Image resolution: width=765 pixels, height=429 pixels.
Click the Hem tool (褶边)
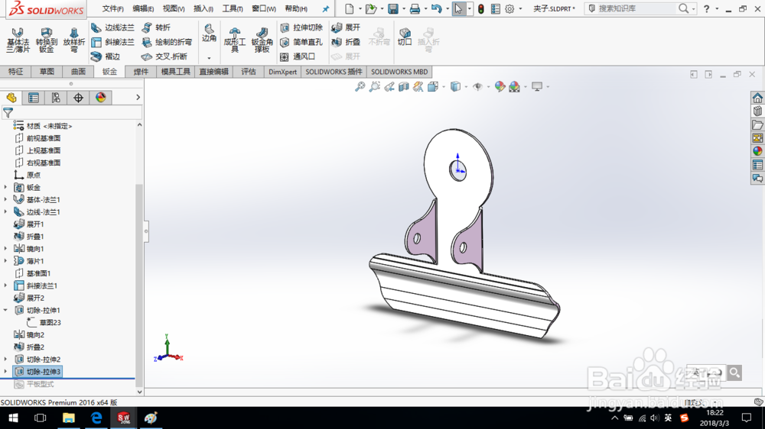(x=106, y=56)
